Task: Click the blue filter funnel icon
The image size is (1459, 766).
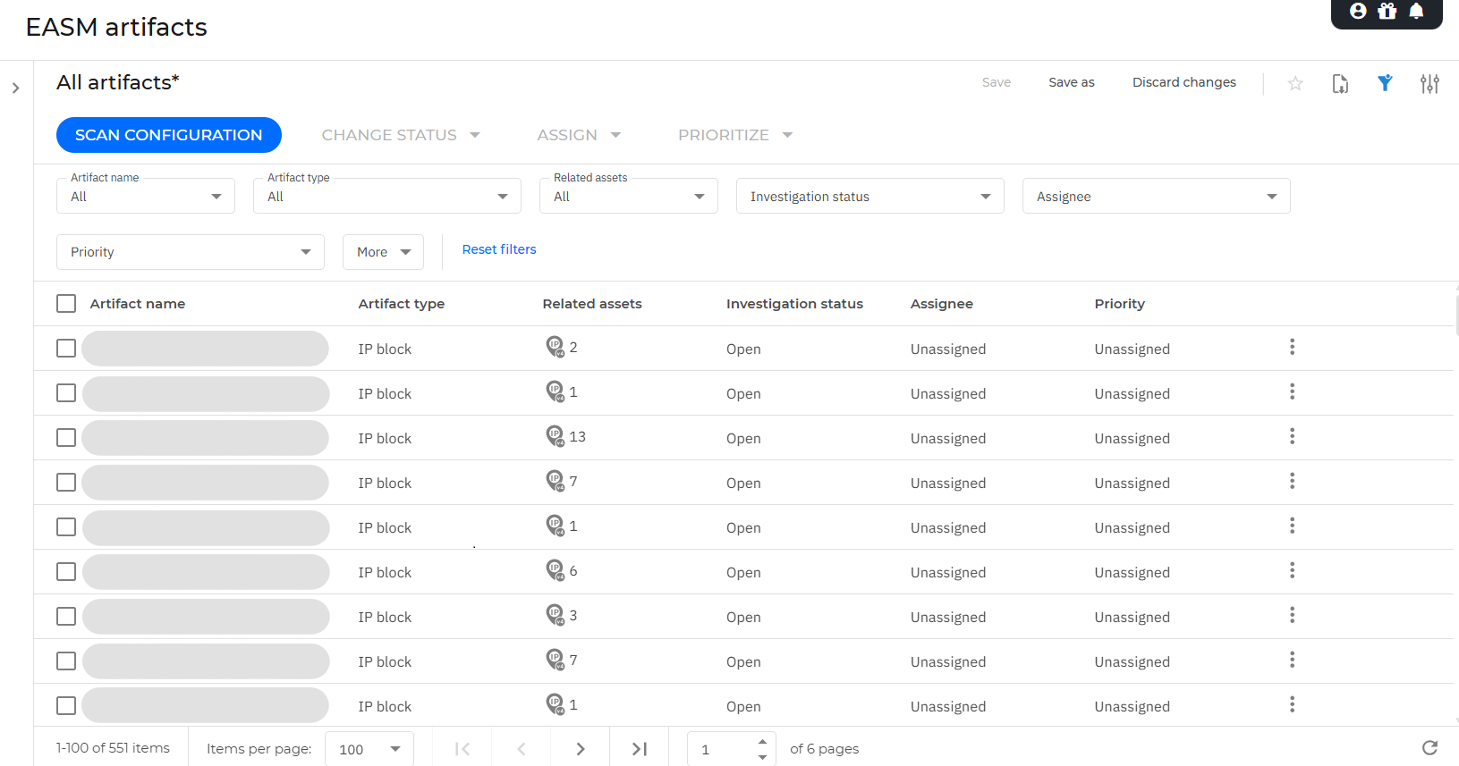Action: 1385,83
